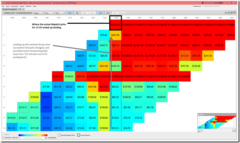Click the color scale legend gradient bar
Image resolution: width=240 pixels, height=143 pixels.
point(33,135)
